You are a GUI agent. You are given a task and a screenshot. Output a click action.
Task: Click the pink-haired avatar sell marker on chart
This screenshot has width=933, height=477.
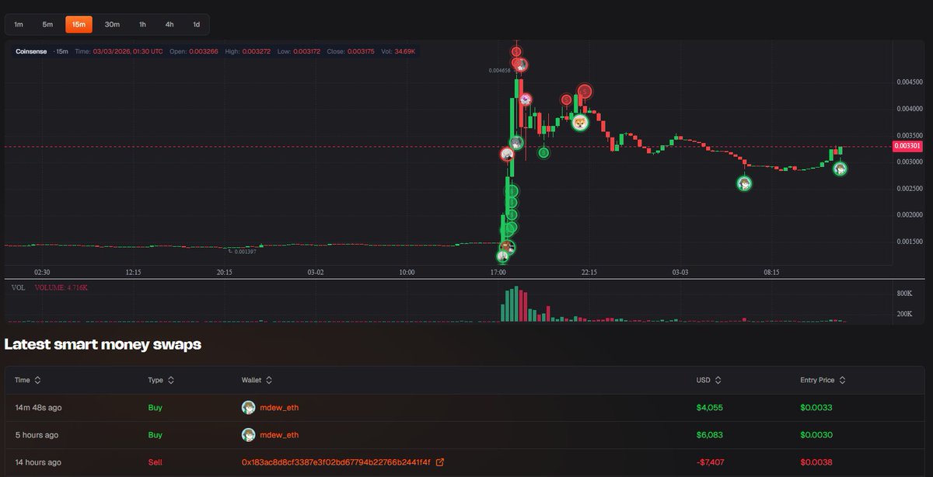(526, 99)
